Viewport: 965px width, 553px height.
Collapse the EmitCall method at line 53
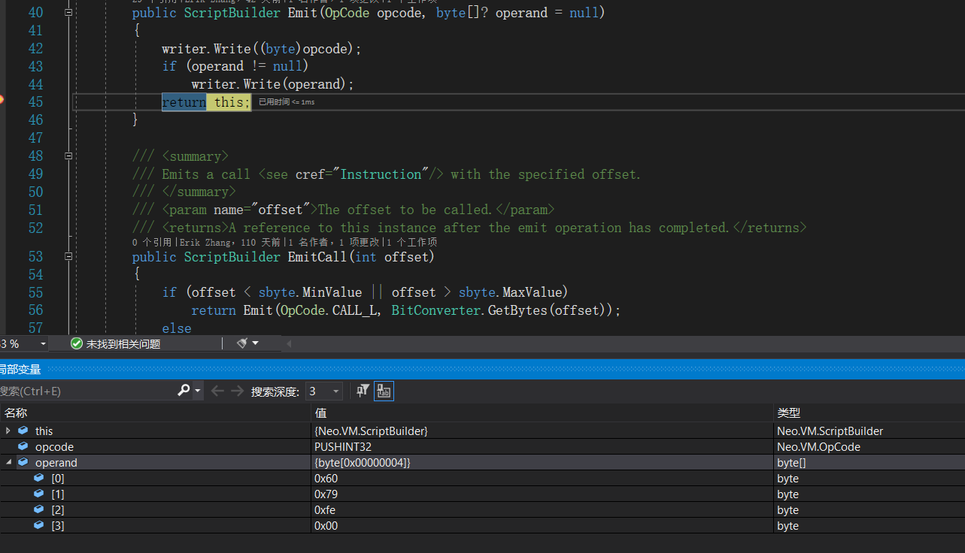click(68, 257)
